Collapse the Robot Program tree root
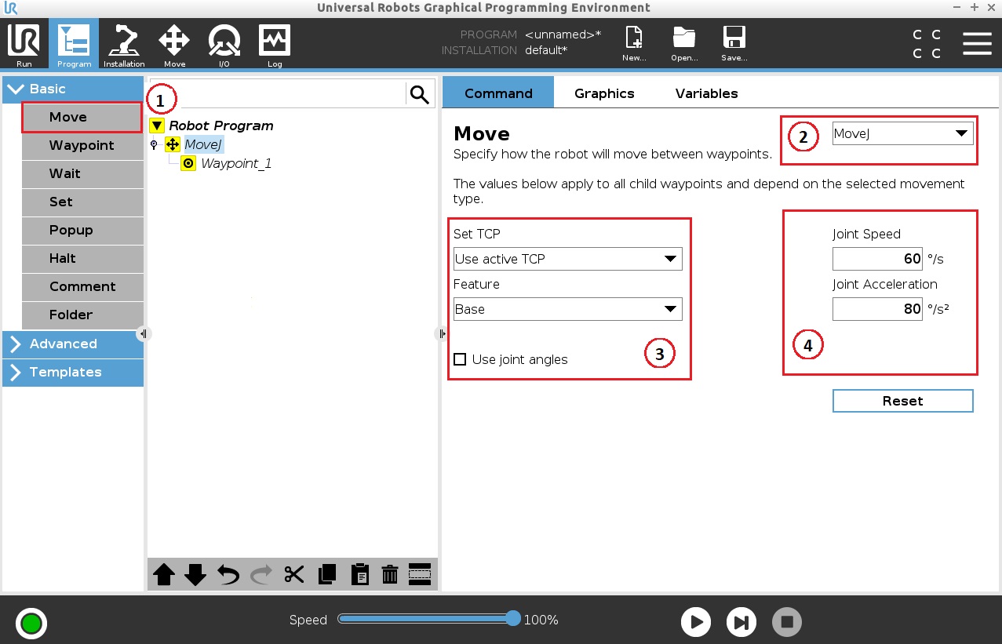Screen dimensions: 1002x644 coord(157,126)
